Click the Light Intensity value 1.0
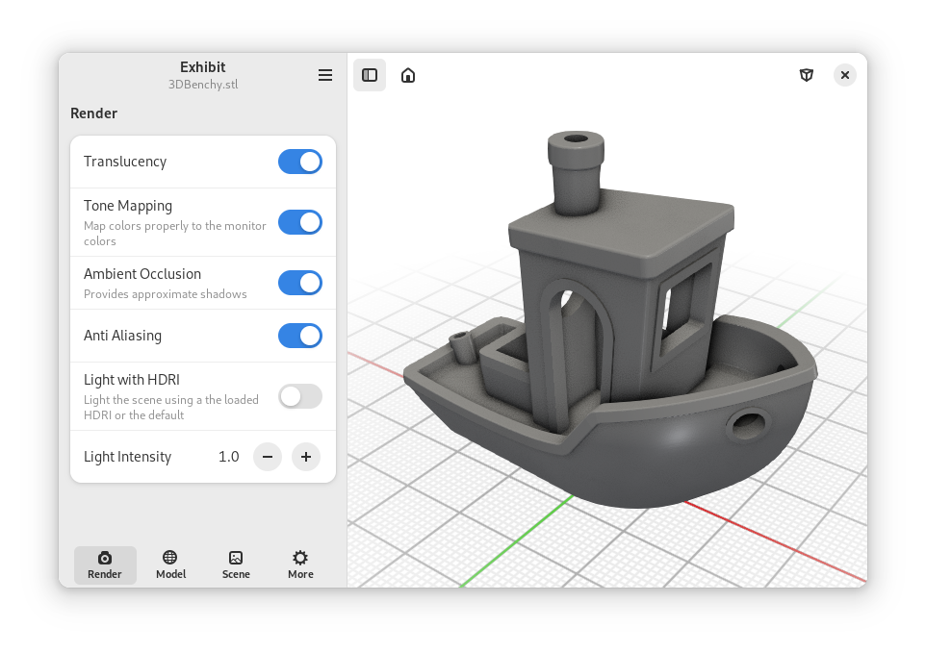Screen dimensions: 926x652 click(x=228, y=457)
